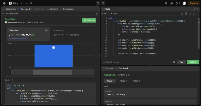Open the timer alarm clock icon
Screen dimensions: 201x106
[x=98, y=3]
